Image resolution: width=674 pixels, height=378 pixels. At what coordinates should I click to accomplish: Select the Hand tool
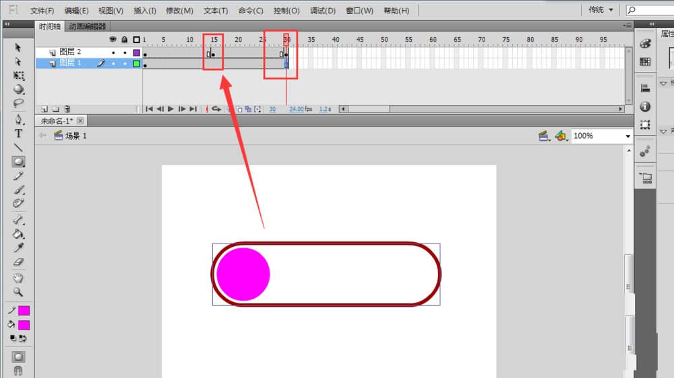(x=18, y=278)
